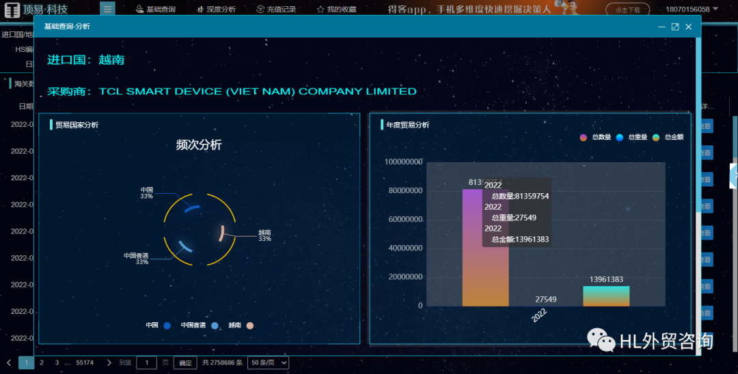This screenshot has height=374, width=738.
Task: Click the 越南 33% pie label
Action: 264,235
